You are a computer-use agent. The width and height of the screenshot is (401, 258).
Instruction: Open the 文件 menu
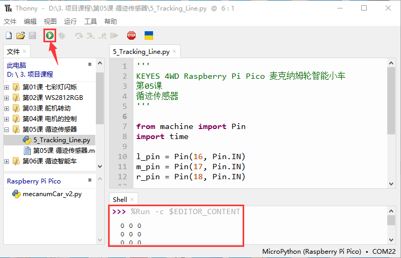(x=10, y=22)
